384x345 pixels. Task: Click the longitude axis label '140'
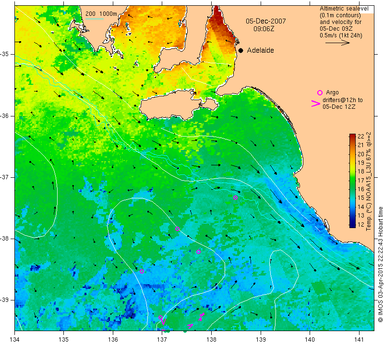coord(310,339)
